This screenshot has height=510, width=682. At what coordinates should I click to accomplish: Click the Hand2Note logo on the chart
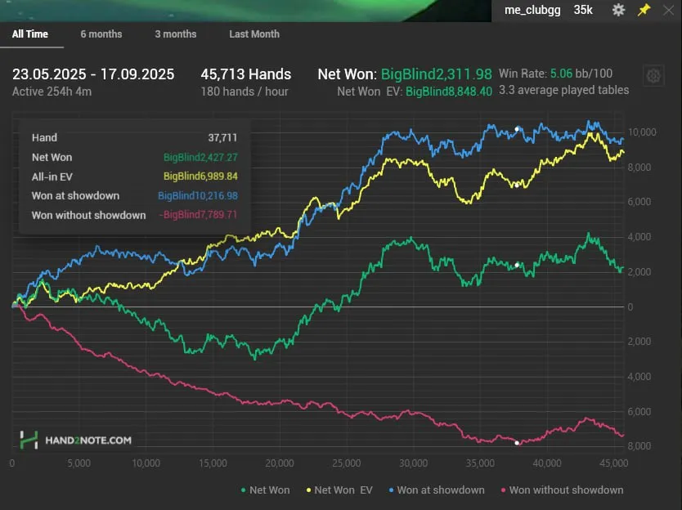75,440
